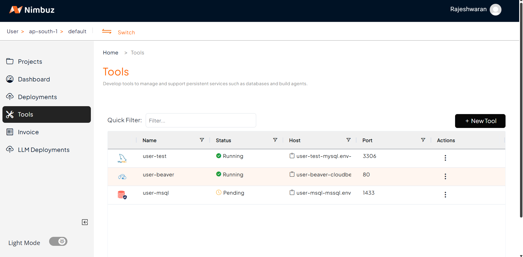This screenshot has width=523, height=257.
Task: Toggle the Light Mode switch
Action: (58, 241)
